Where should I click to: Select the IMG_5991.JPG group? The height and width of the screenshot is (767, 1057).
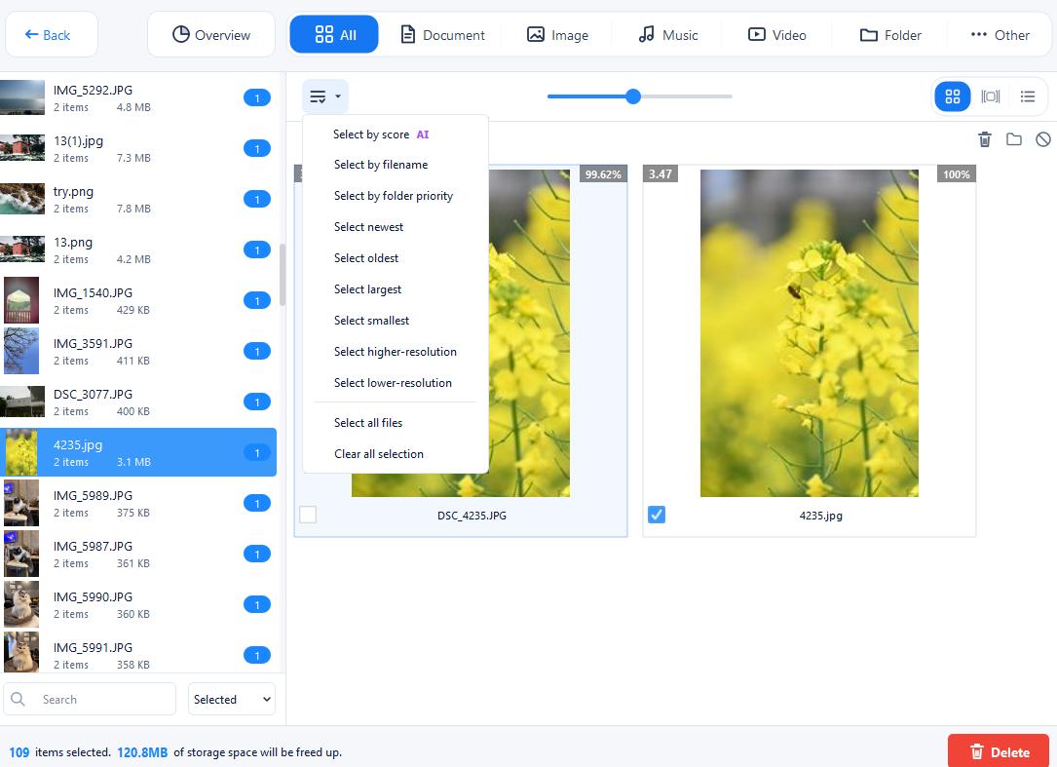click(138, 653)
